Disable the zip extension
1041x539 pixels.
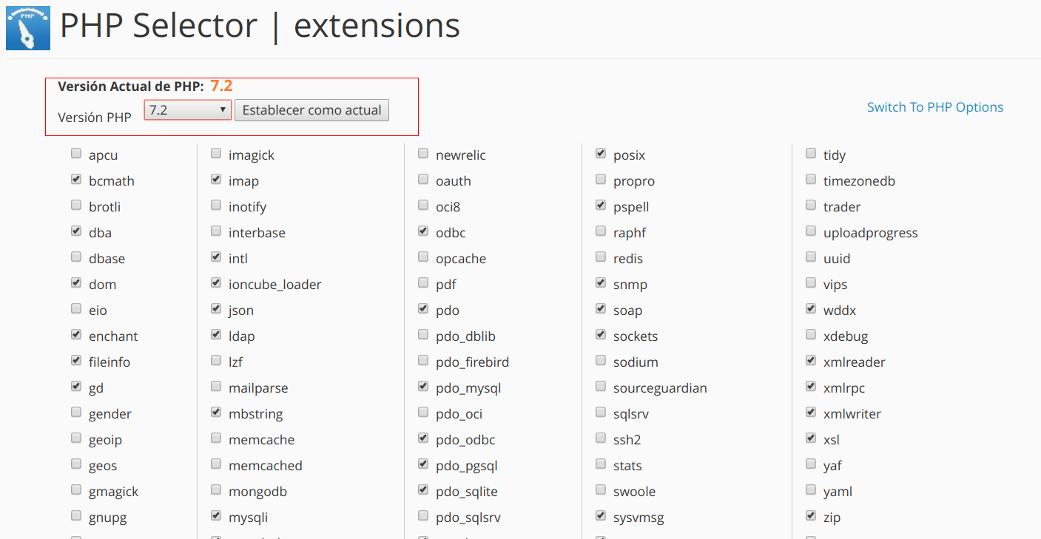[810, 515]
